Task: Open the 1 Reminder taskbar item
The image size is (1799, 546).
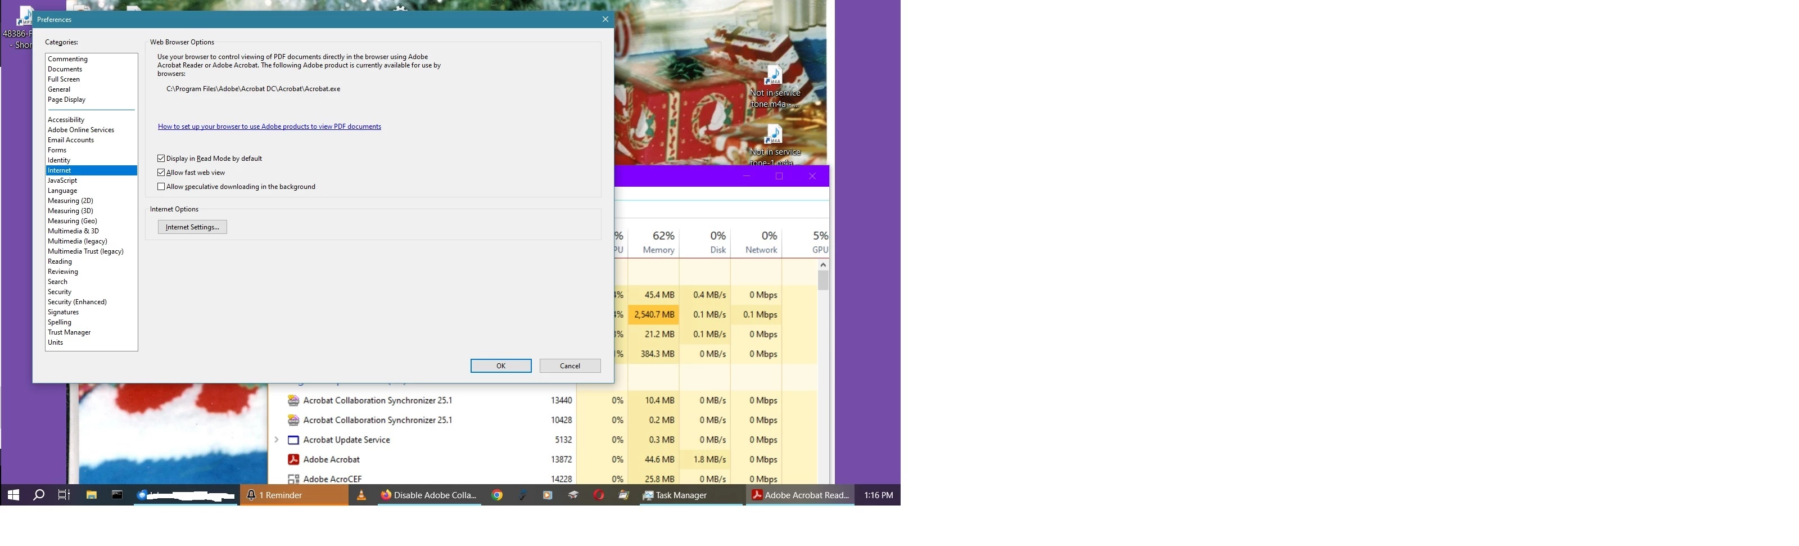Action: 294,495
